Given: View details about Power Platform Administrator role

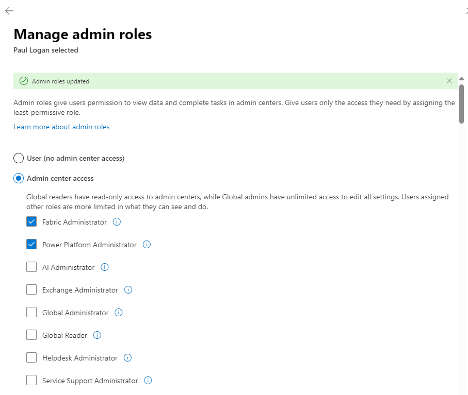Looking at the screenshot, I should 147,245.
